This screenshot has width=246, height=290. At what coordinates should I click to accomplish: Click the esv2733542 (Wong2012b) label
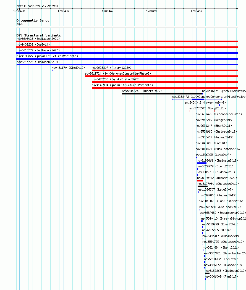pyautogui.click(x=208, y=108)
